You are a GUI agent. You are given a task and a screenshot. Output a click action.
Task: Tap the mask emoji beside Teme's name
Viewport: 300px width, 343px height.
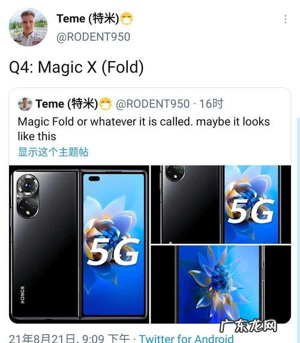[127, 19]
